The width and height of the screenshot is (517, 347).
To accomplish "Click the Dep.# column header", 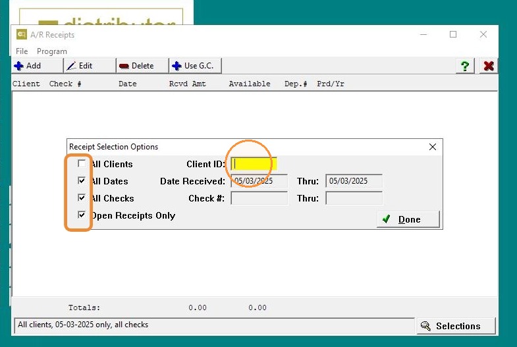I will click(x=296, y=84).
